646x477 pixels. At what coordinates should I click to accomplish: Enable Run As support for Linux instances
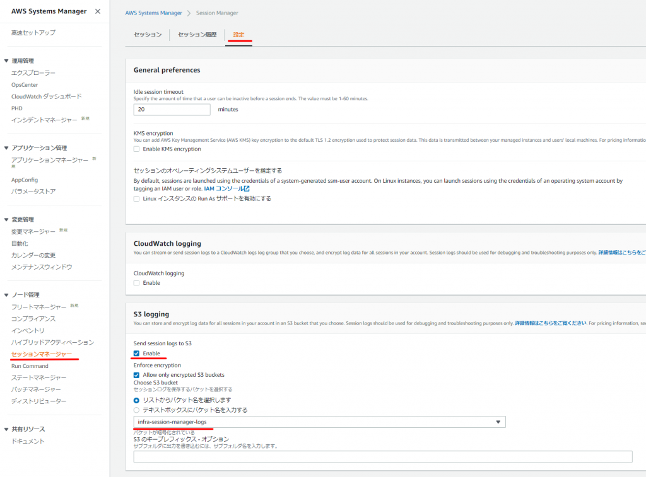136,198
